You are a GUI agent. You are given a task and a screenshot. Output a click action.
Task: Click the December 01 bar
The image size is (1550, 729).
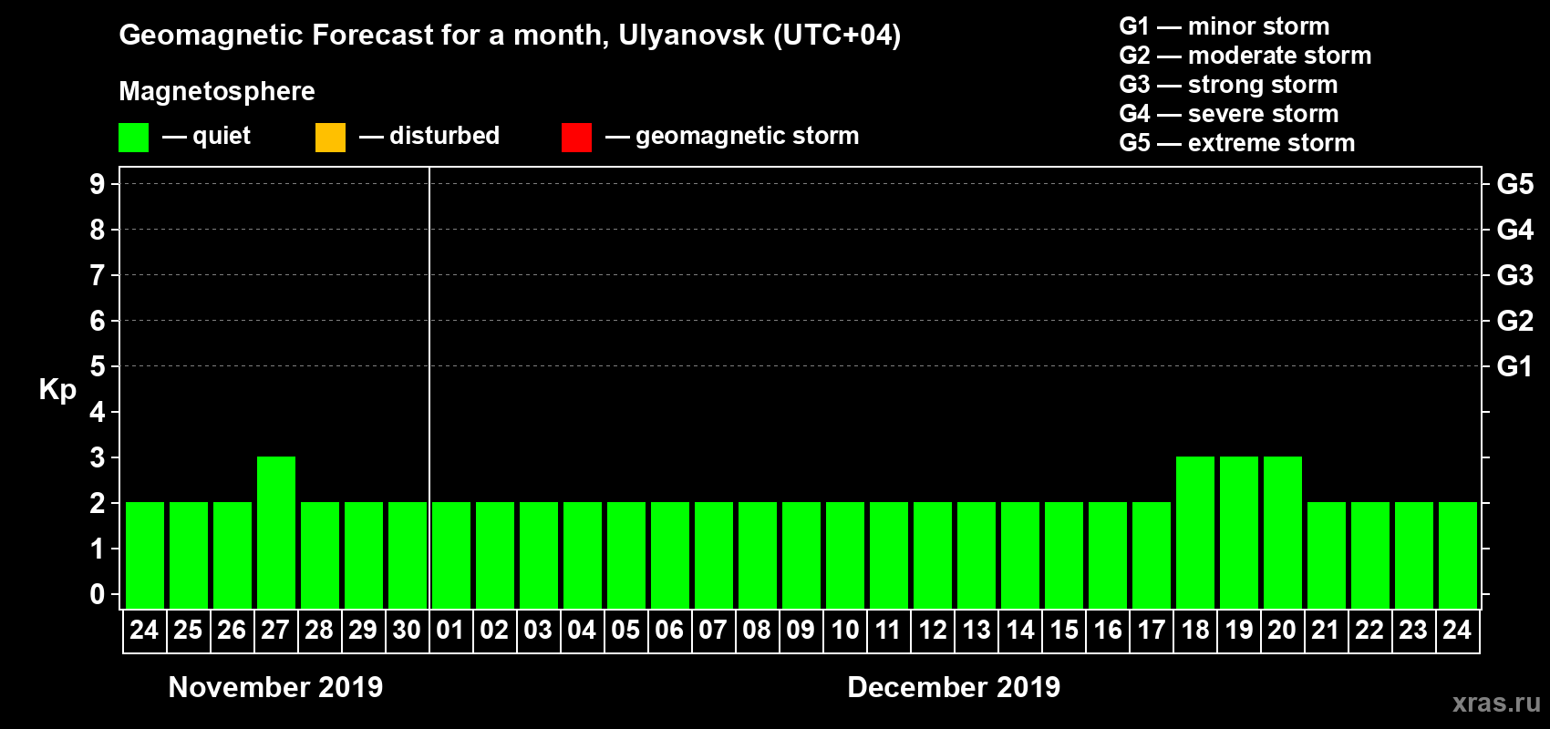[x=451, y=555]
